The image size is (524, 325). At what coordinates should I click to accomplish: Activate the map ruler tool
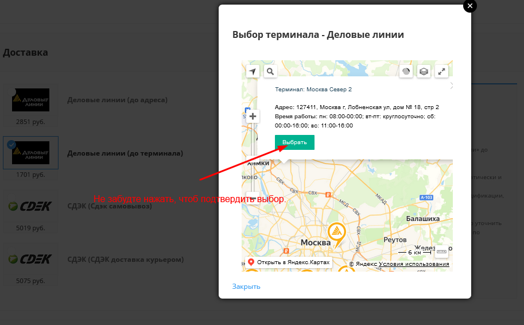[441, 252]
